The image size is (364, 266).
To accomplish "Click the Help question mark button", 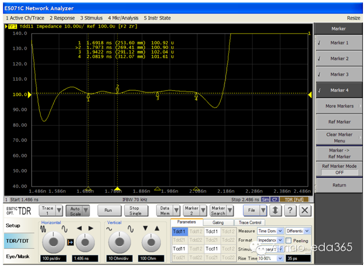I will pos(290,210).
